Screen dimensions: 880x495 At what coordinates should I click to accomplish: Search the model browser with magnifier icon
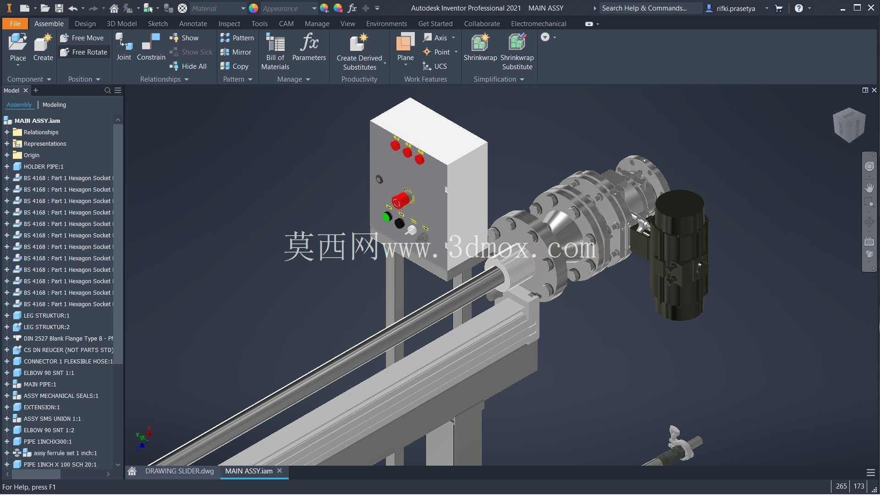coord(108,91)
